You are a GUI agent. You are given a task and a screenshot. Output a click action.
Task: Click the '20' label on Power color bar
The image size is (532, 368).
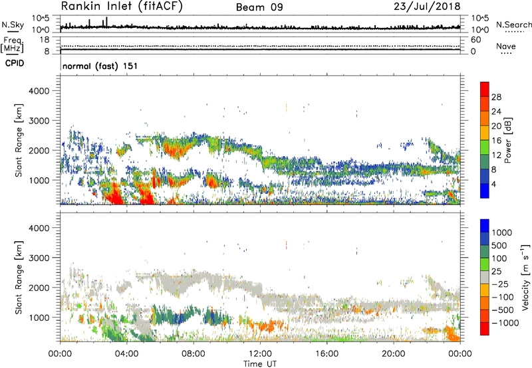(496, 126)
